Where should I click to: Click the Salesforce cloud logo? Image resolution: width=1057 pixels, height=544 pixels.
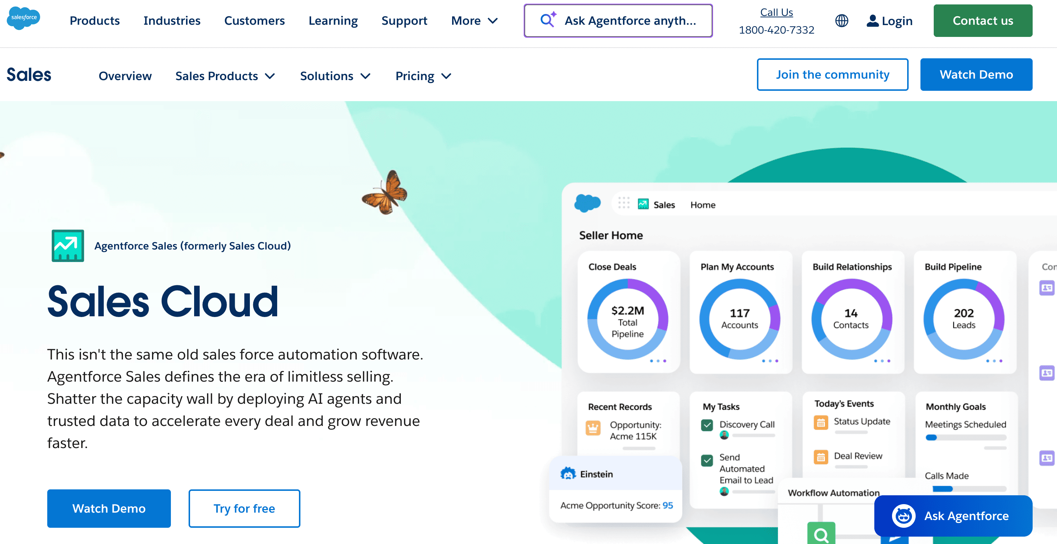[23, 18]
